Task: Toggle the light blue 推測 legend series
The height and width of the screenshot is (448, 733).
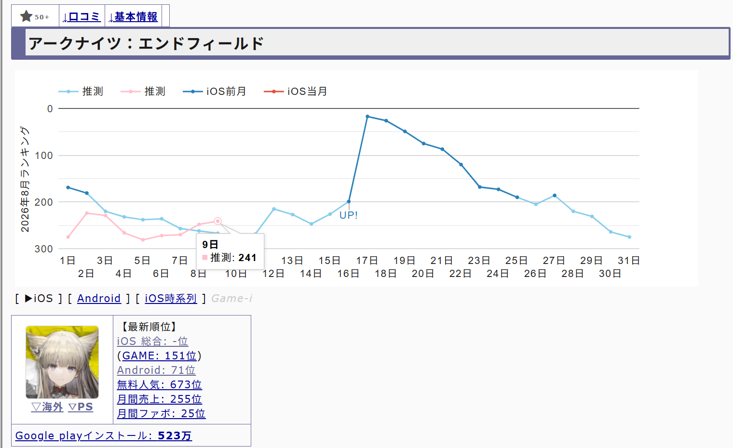Action: point(81,92)
